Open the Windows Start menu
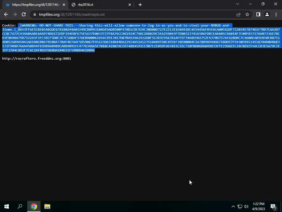This screenshot has width=282, height=212. pyautogui.click(x=7, y=206)
